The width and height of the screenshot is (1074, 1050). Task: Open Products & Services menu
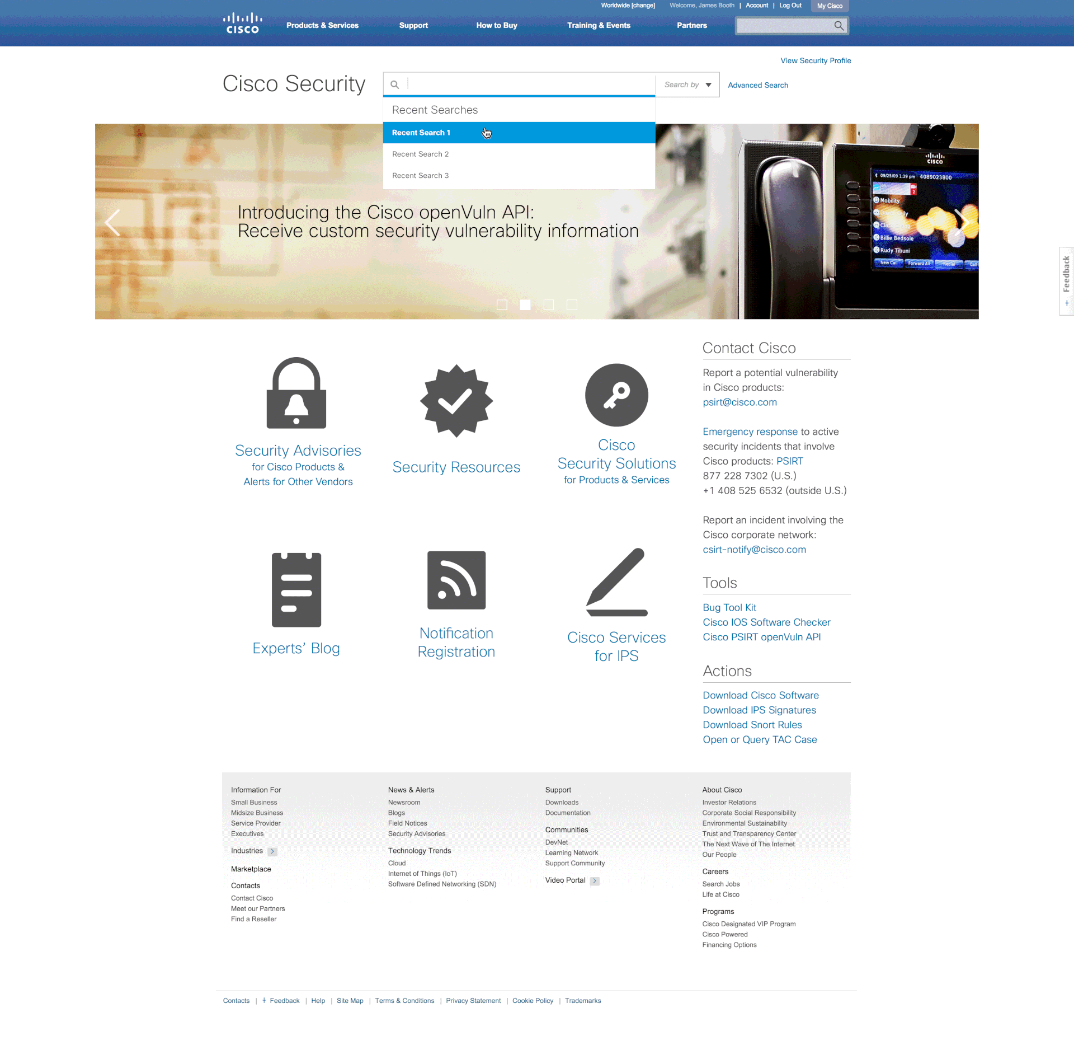pos(322,25)
